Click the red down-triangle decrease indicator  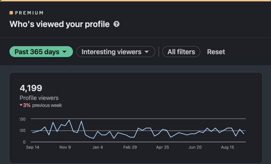tap(21, 105)
